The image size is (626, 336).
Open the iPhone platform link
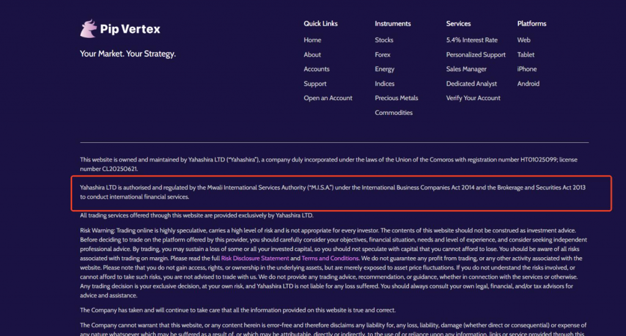(x=526, y=69)
